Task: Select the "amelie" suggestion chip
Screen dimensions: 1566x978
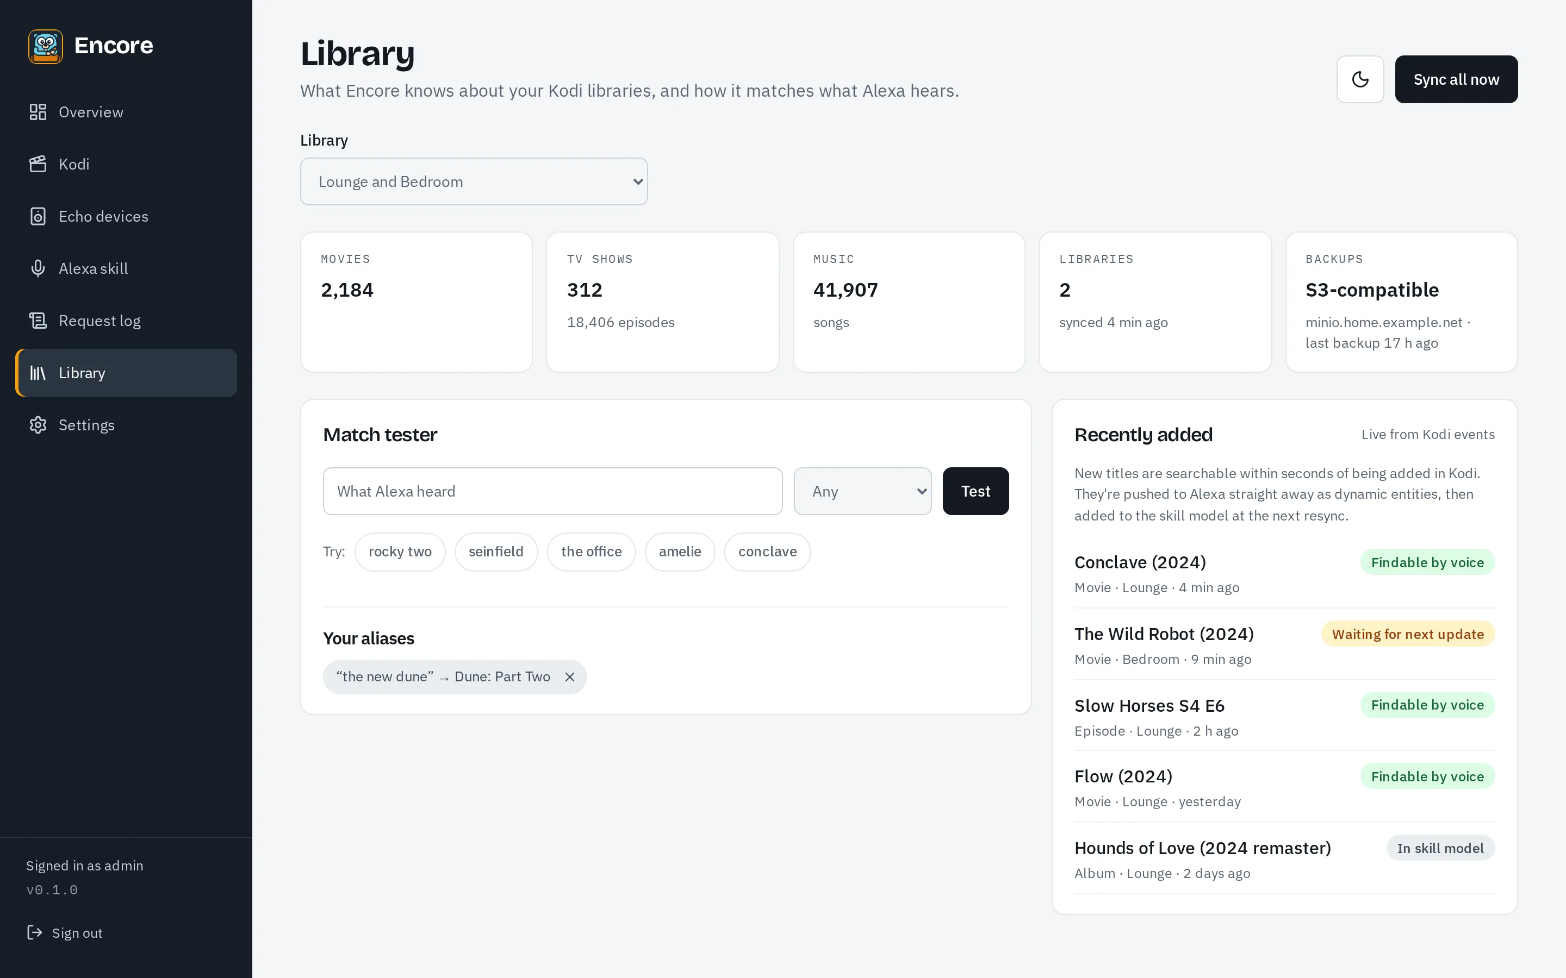Action: pos(680,551)
